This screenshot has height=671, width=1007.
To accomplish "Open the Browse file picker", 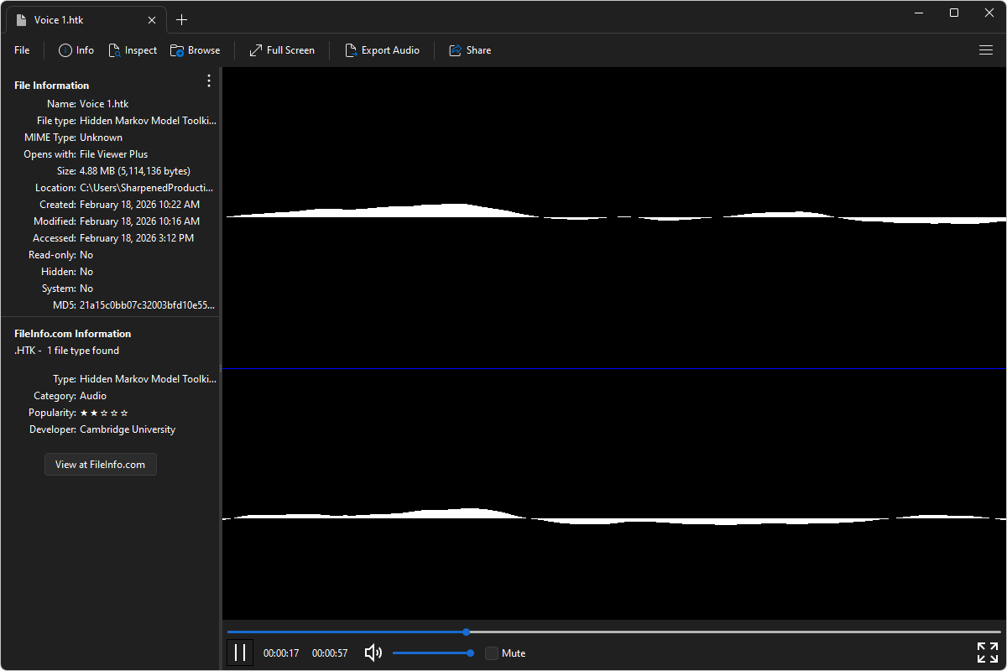I will (x=195, y=49).
